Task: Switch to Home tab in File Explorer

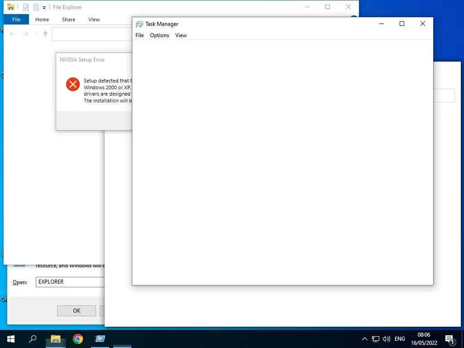Action: click(x=42, y=19)
